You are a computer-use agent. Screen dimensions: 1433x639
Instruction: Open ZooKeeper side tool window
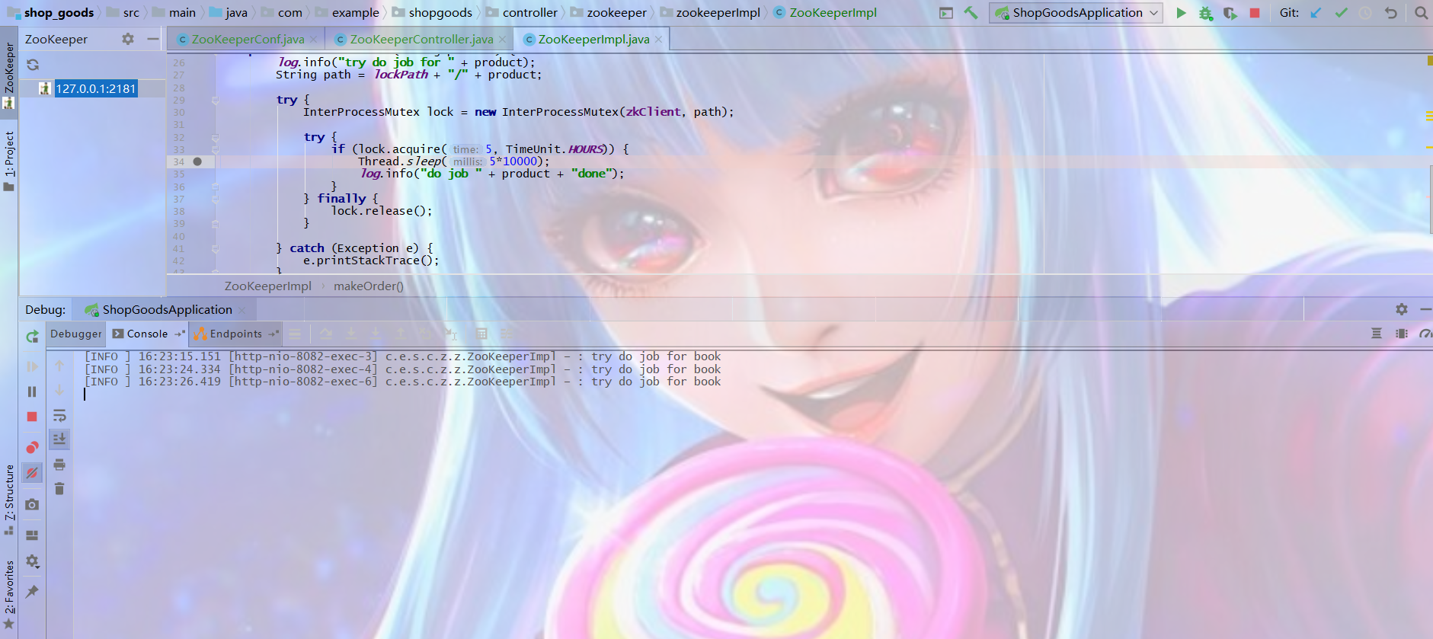click(9, 75)
